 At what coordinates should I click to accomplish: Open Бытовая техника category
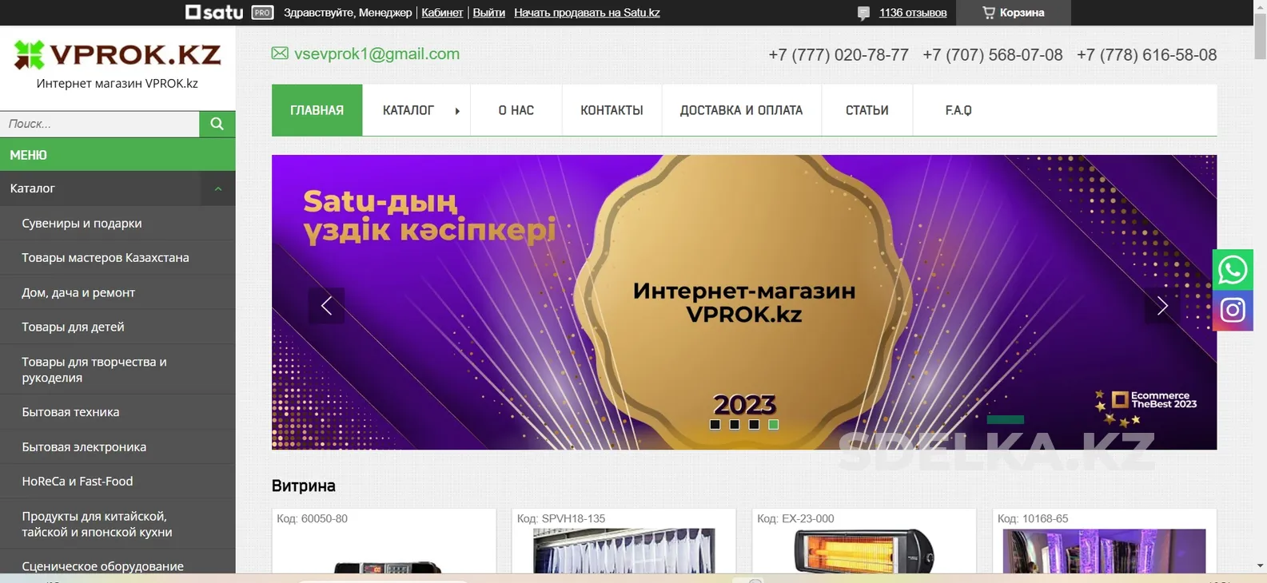(118, 412)
